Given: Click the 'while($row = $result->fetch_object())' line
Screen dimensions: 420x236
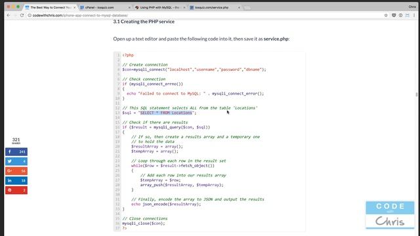Looking at the screenshot, I should point(173,166).
